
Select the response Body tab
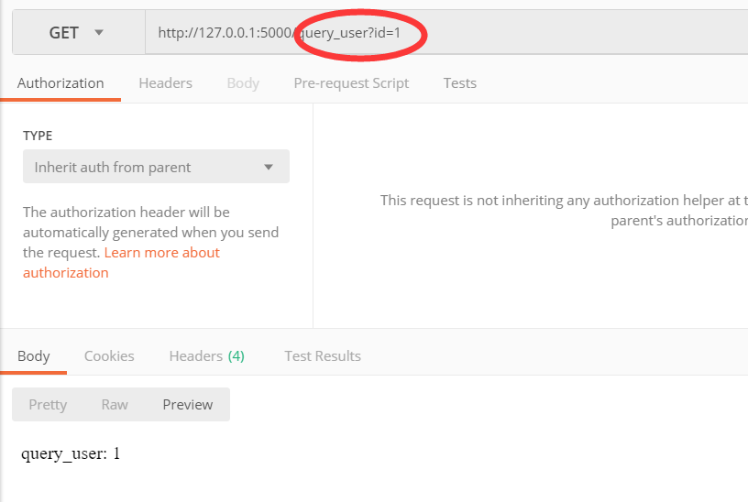click(34, 356)
